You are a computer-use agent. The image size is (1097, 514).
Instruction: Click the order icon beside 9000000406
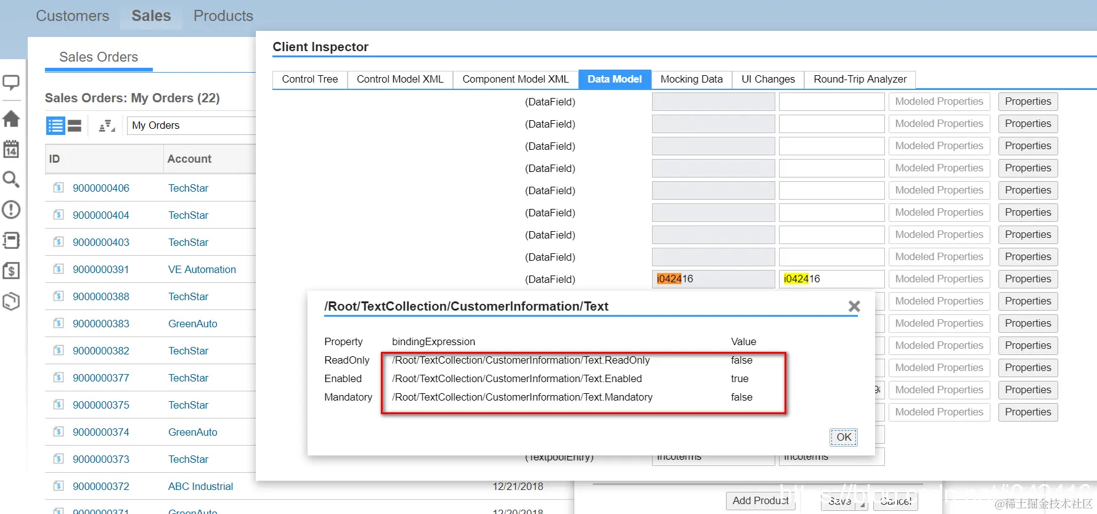[59, 187]
